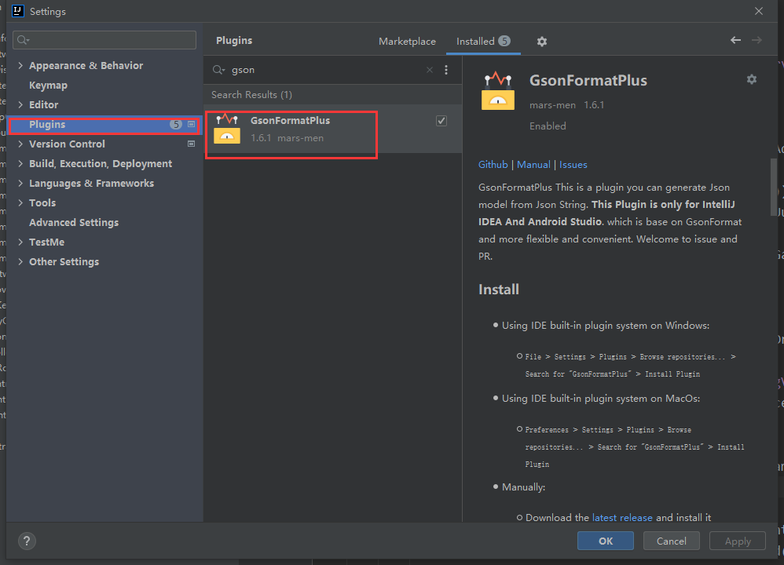Switch to the Installed tab
This screenshot has width=784, height=565.
[x=483, y=42]
